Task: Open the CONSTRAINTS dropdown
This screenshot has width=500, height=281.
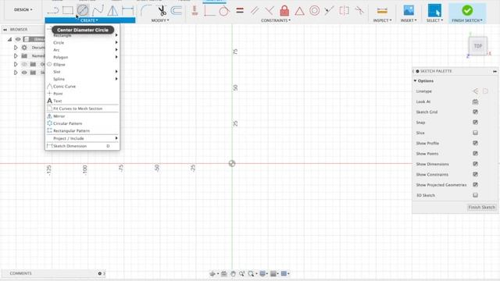Action: (276, 20)
